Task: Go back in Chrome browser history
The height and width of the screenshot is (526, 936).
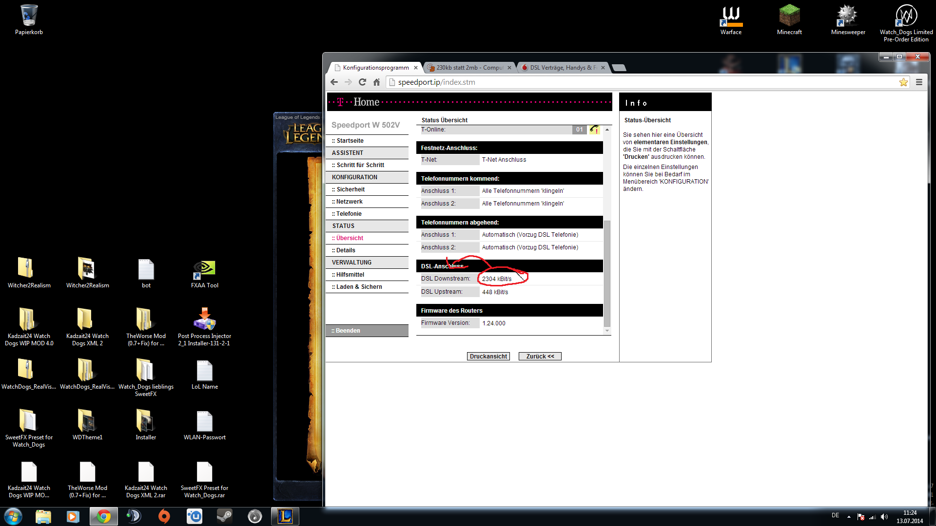Action: pos(334,82)
